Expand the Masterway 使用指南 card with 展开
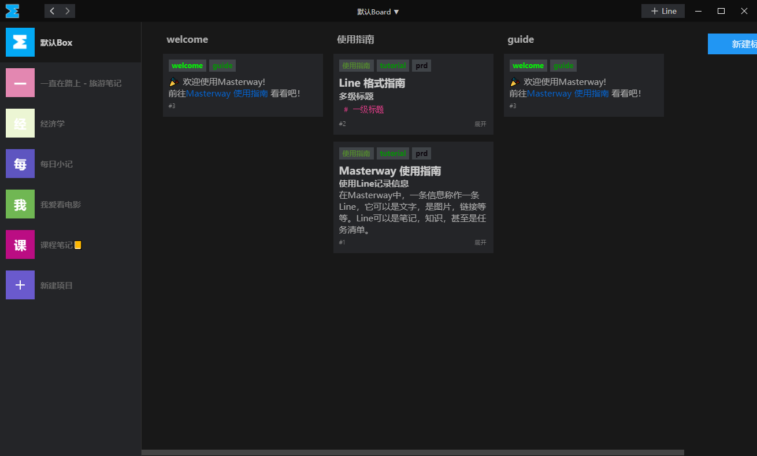Screen dimensions: 757x456 [x=481, y=243]
